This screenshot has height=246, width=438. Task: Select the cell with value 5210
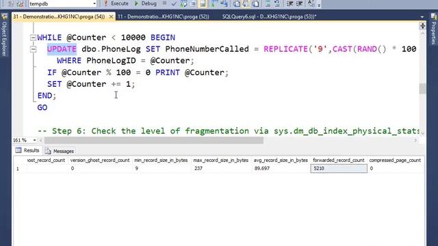339,169
